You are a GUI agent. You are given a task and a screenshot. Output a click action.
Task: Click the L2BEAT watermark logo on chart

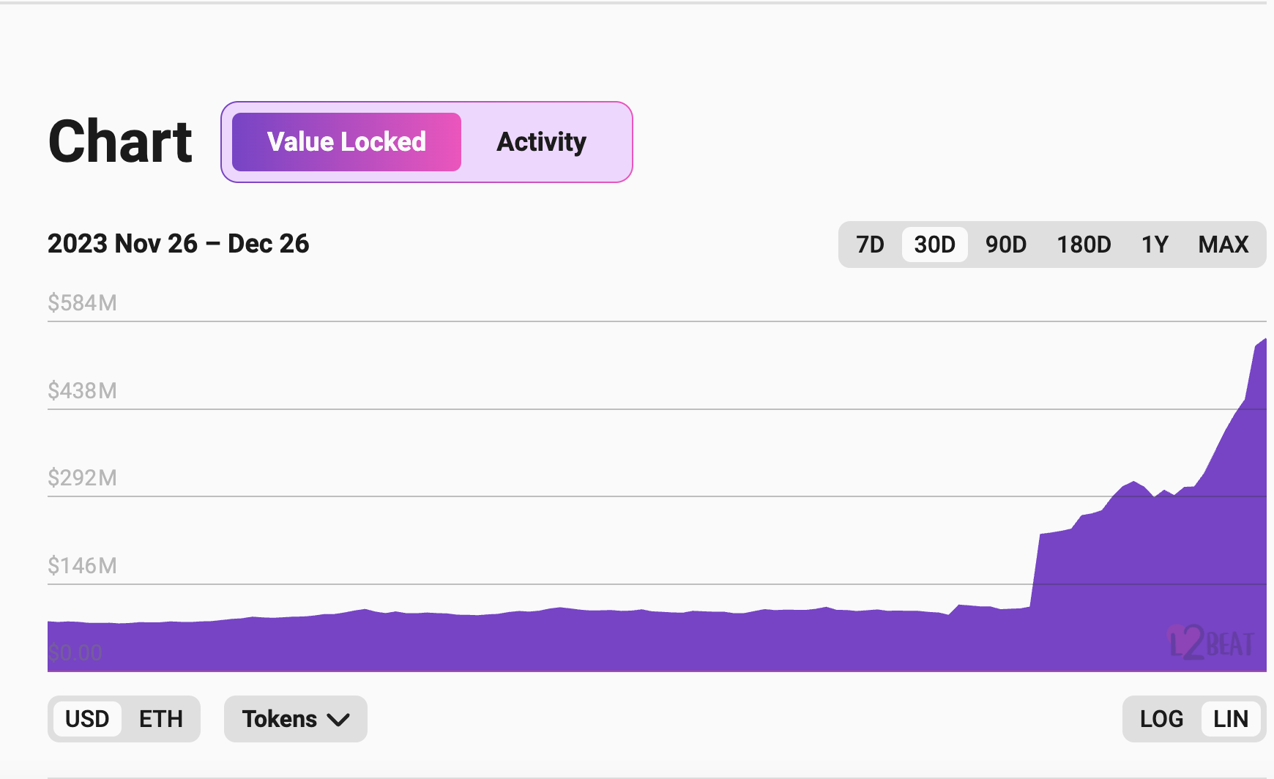[x=1211, y=643]
